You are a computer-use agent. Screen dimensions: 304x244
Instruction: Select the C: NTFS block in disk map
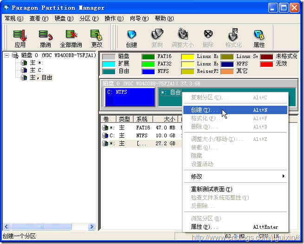[x=130, y=97]
